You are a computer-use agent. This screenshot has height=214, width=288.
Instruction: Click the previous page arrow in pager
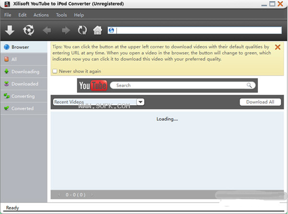tap(59, 195)
